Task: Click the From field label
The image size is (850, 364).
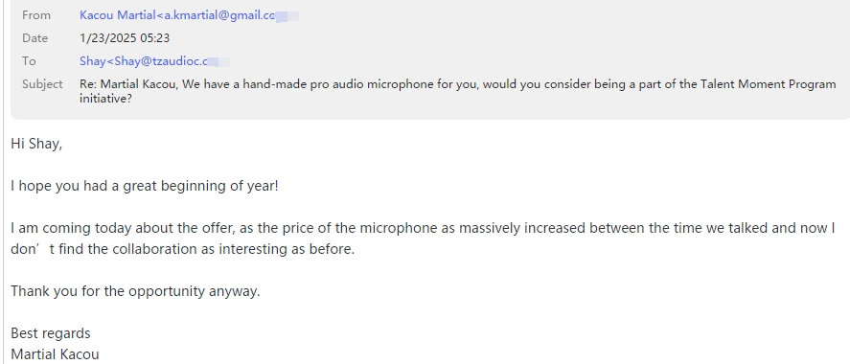Action: click(36, 15)
